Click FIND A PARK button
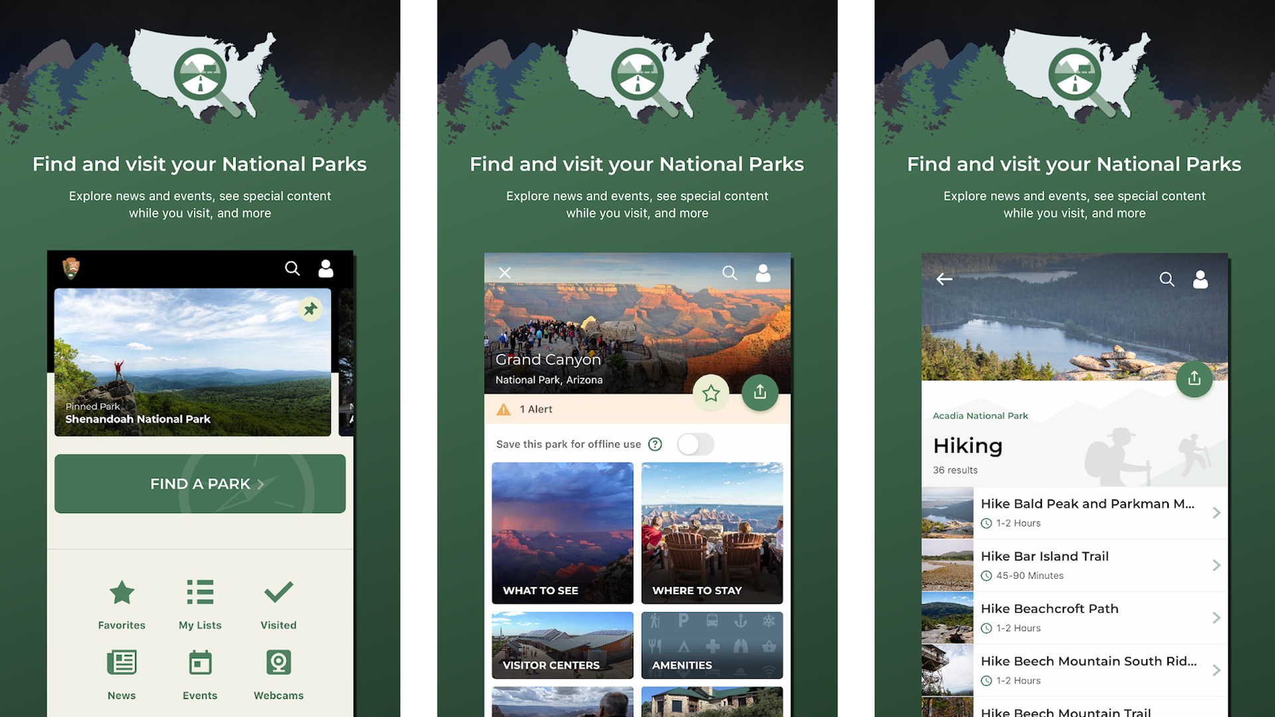Viewport: 1275px width, 717px height. click(200, 483)
